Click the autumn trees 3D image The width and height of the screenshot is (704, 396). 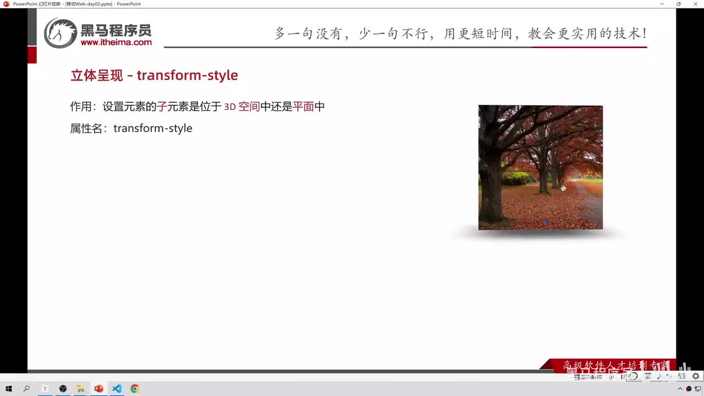(x=541, y=167)
